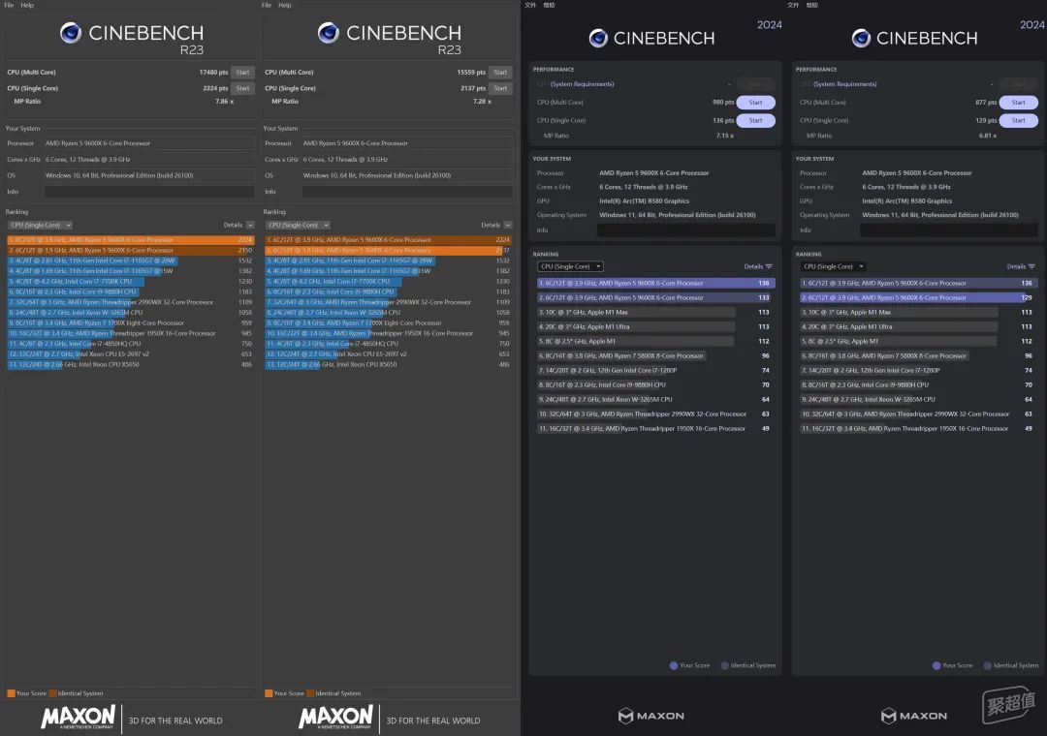Image resolution: width=1047 pixels, height=736 pixels.
Task: Select the Apple M1 Max row in the 980 pts window
Action: pyautogui.click(x=655, y=312)
